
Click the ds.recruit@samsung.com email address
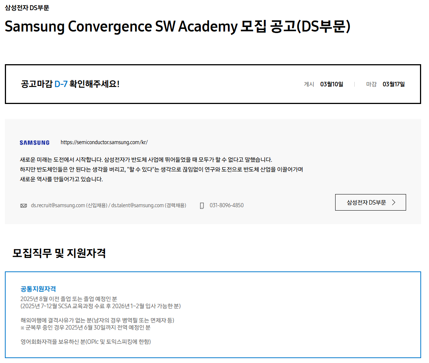pos(58,205)
